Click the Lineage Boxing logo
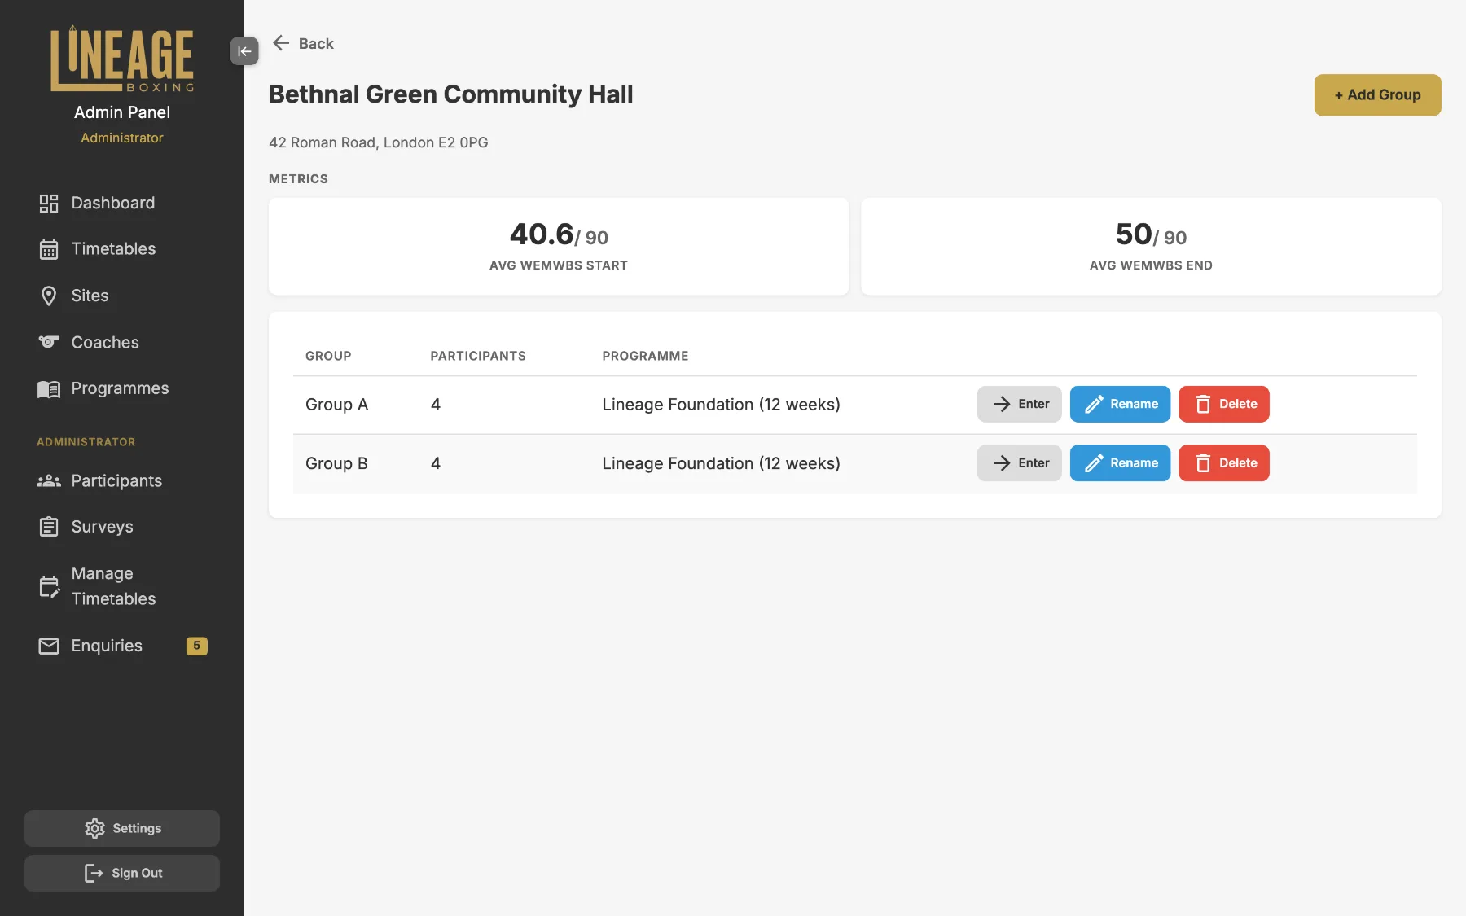 [x=122, y=59]
